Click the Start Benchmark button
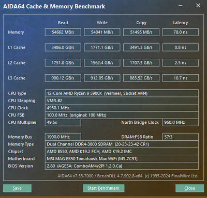The image size is (207, 198). (x=103, y=188)
